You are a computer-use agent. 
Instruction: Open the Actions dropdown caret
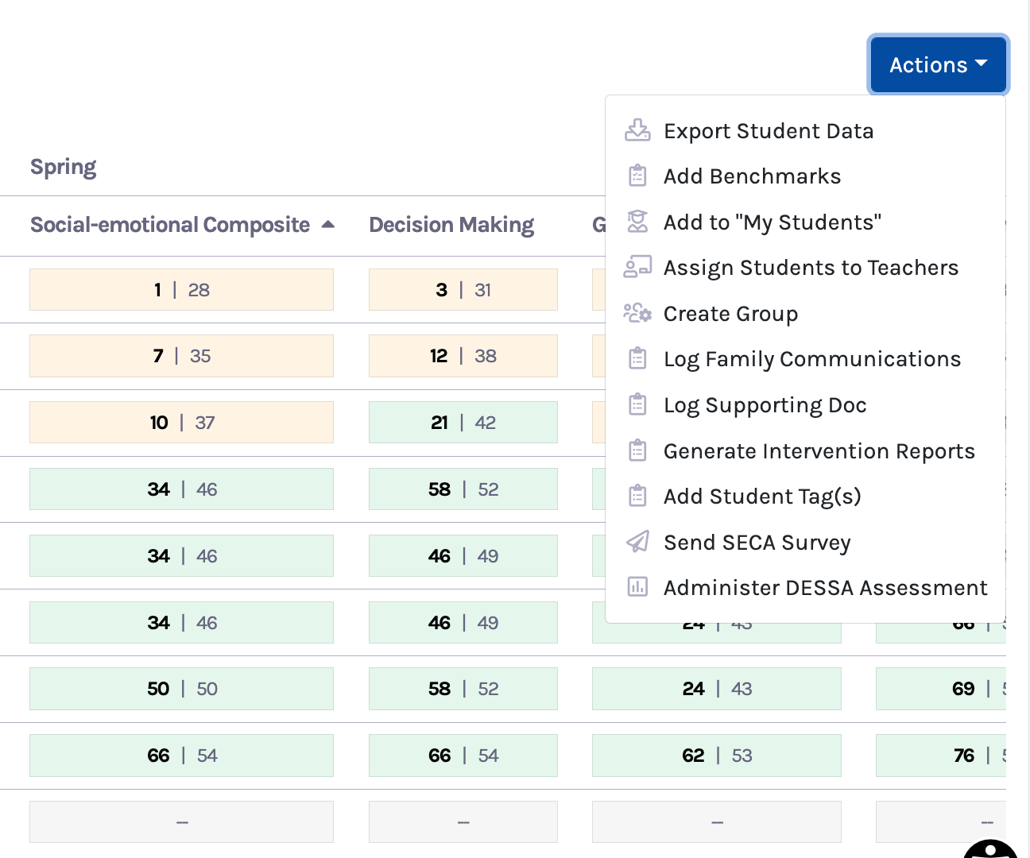983,64
